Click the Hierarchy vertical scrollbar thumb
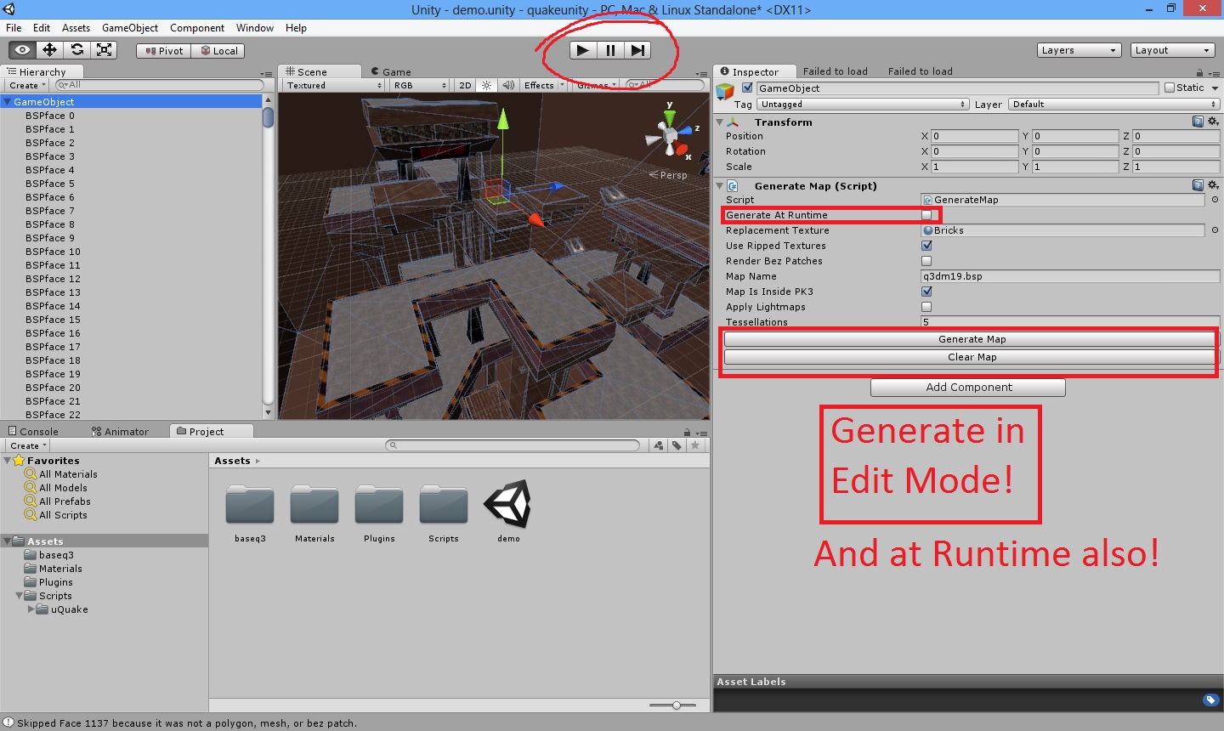The width and height of the screenshot is (1224, 731). [x=269, y=117]
